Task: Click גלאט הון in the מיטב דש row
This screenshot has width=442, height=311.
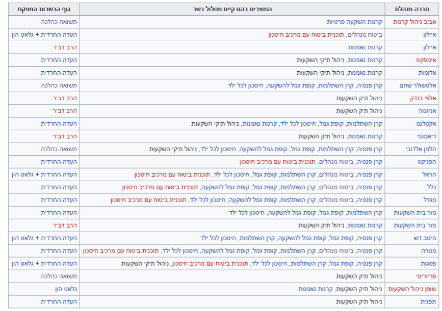Action: pos(22,238)
